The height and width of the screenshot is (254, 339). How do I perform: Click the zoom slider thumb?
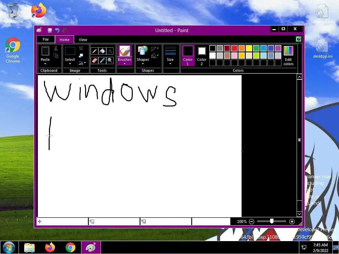[272, 221]
